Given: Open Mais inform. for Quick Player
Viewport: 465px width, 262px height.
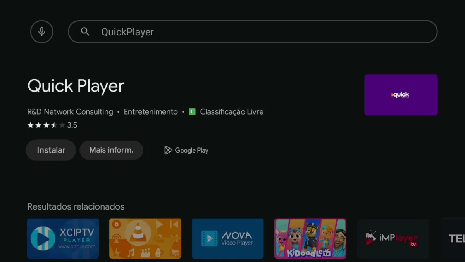Looking at the screenshot, I should (111, 150).
